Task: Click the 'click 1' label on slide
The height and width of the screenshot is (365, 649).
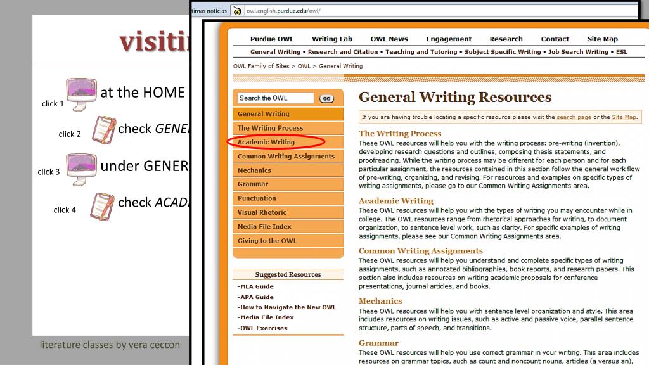Action: pos(53,104)
